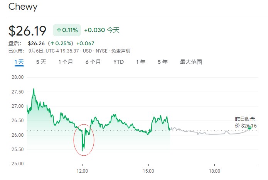The width and height of the screenshot is (268, 180).
Task: Select the 1天 time range tab
Action: point(19,62)
